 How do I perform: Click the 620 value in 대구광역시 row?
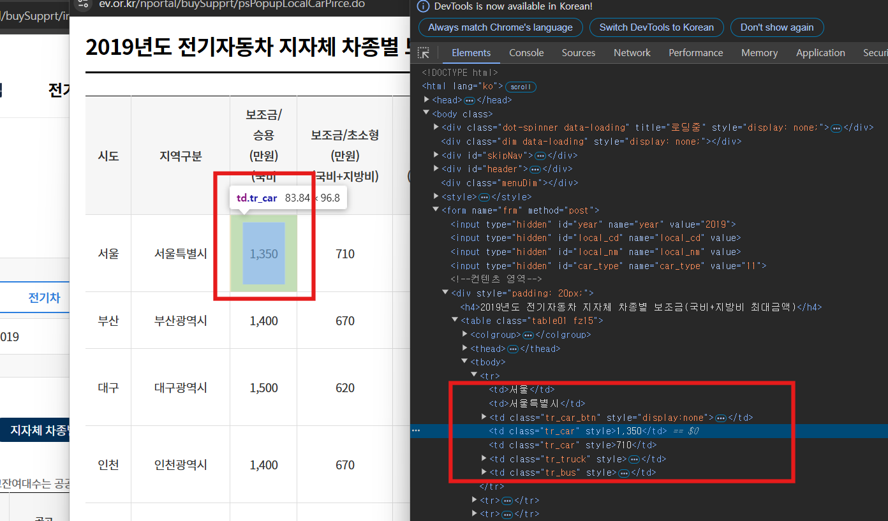click(x=345, y=388)
